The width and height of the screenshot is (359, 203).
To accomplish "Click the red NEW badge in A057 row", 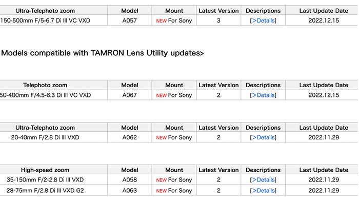I will (x=162, y=21).
